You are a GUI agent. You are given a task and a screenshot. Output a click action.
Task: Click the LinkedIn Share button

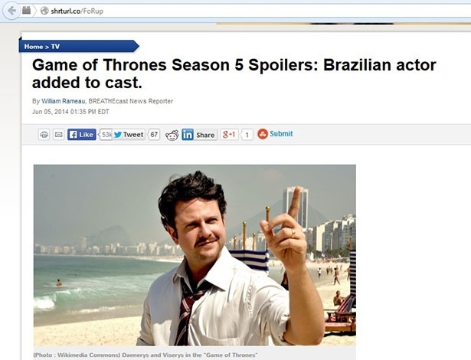pyautogui.click(x=199, y=134)
